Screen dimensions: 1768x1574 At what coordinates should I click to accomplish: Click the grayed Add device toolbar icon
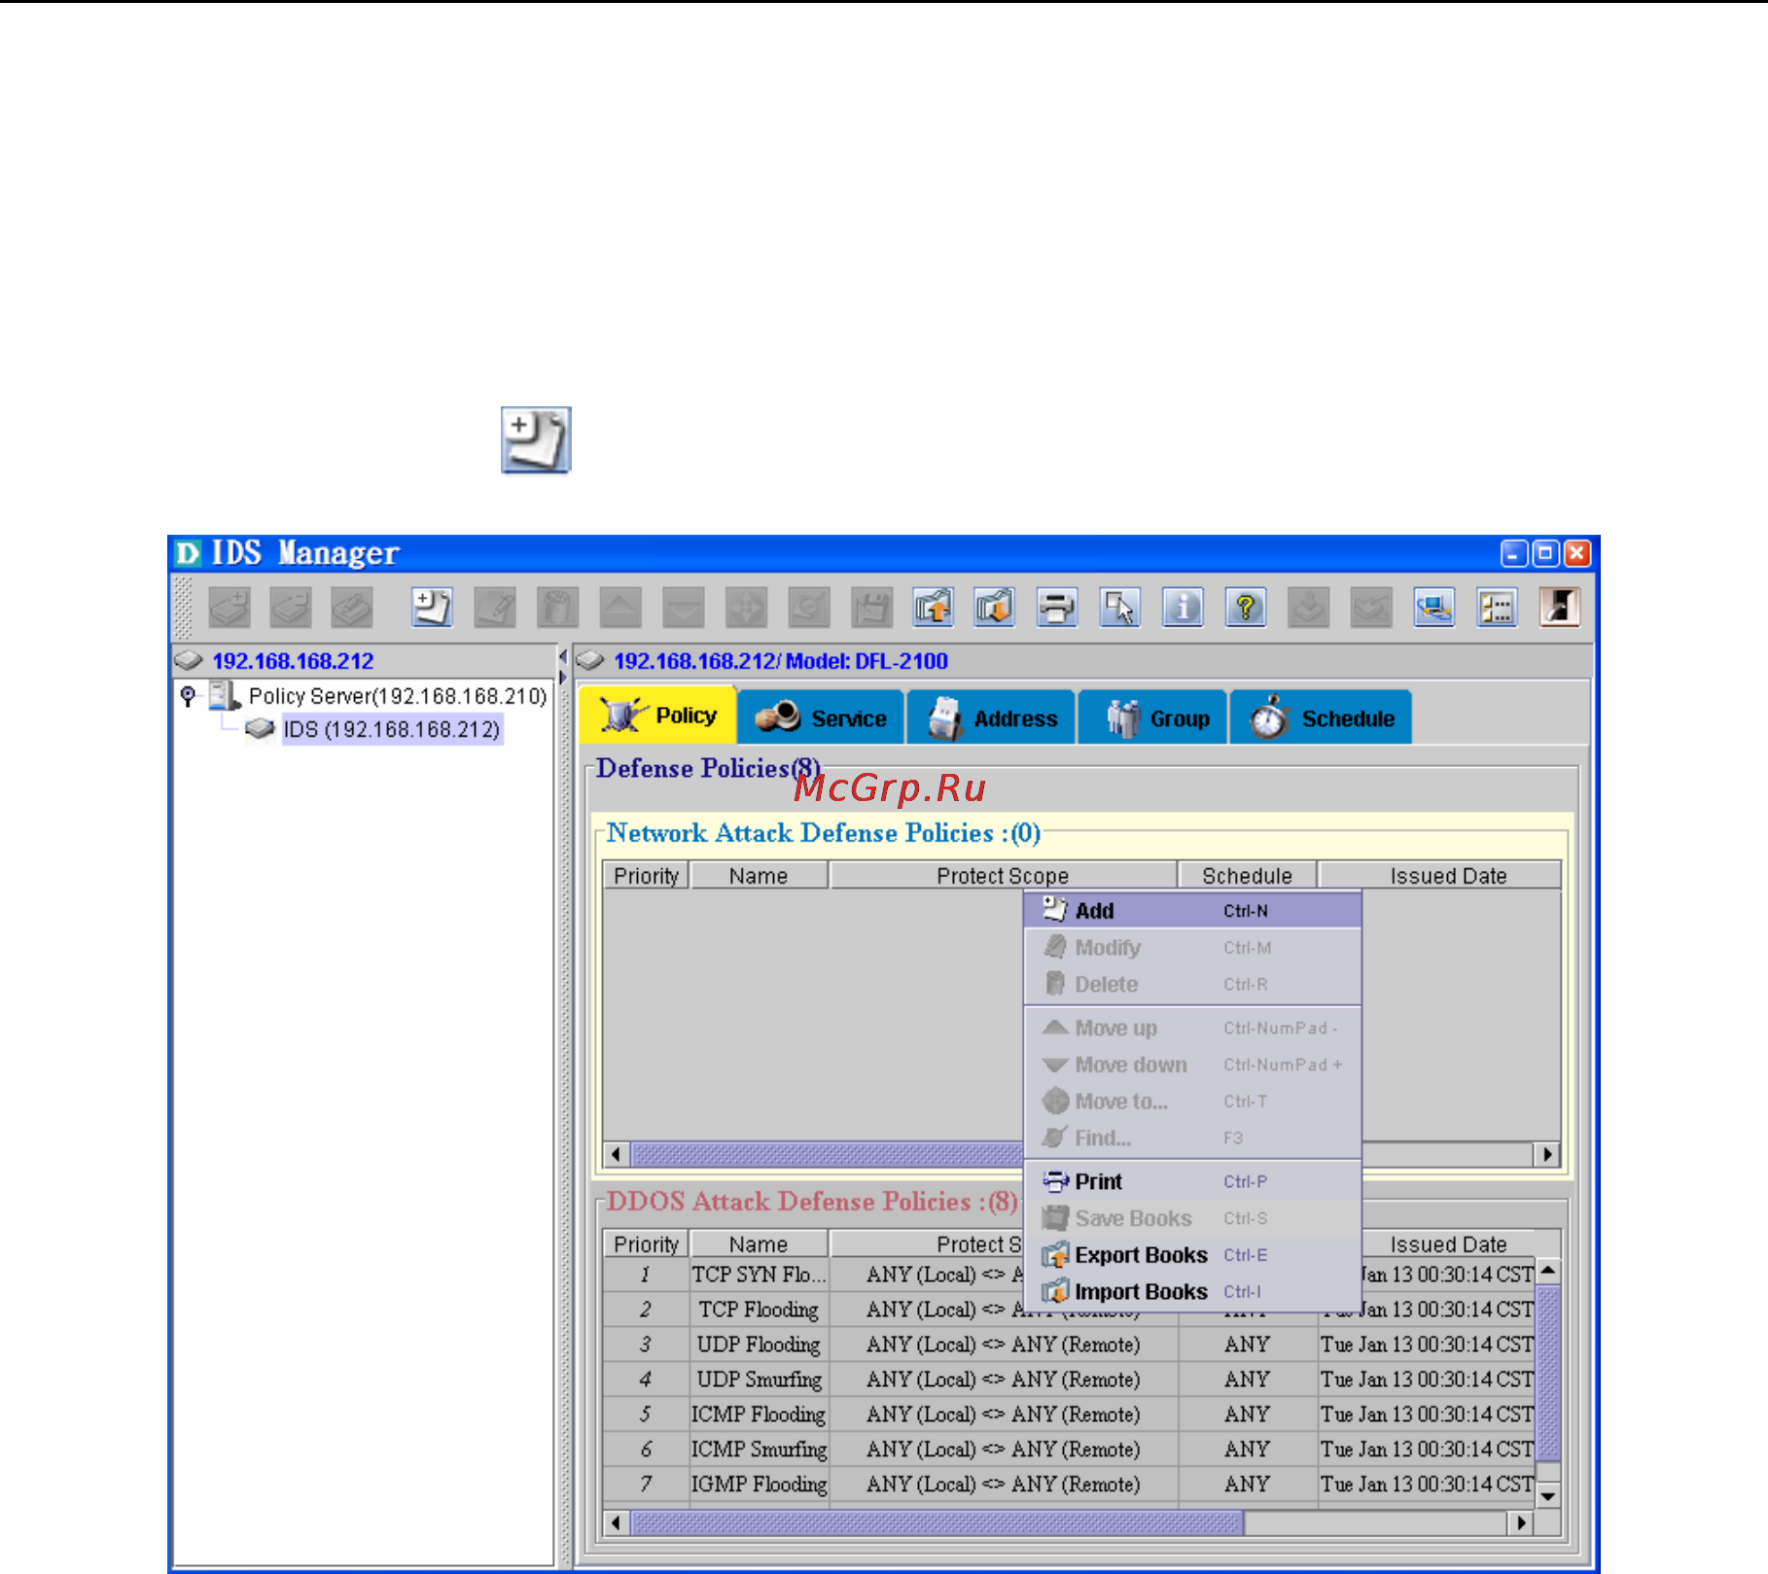coord(230,609)
